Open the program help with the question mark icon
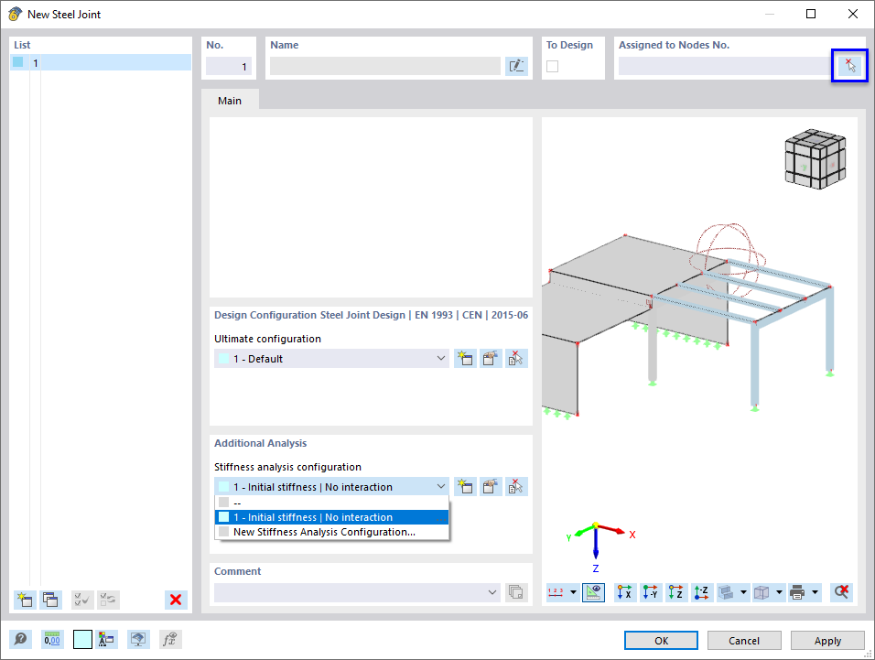The image size is (875, 660). click(20, 639)
